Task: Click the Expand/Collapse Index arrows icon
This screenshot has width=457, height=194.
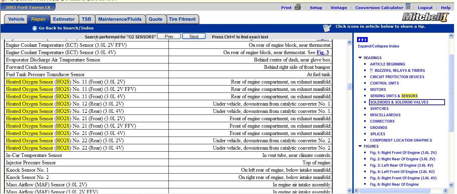Action: 362,40
